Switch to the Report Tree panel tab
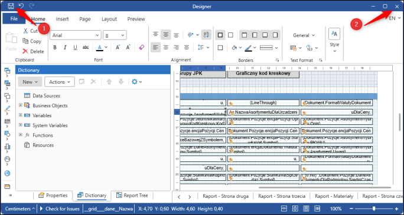The width and height of the screenshot is (404, 215). [x=132, y=196]
